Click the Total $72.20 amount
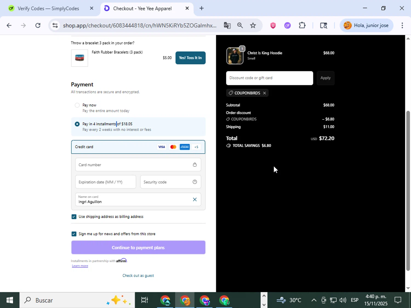The width and height of the screenshot is (411, 308). (x=327, y=138)
